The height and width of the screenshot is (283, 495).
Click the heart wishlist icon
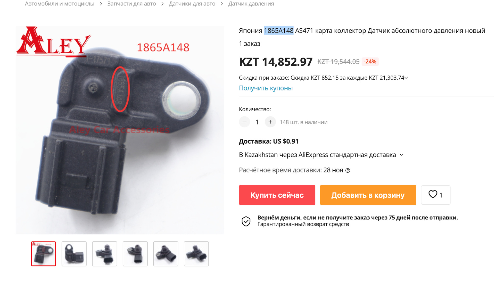click(433, 194)
